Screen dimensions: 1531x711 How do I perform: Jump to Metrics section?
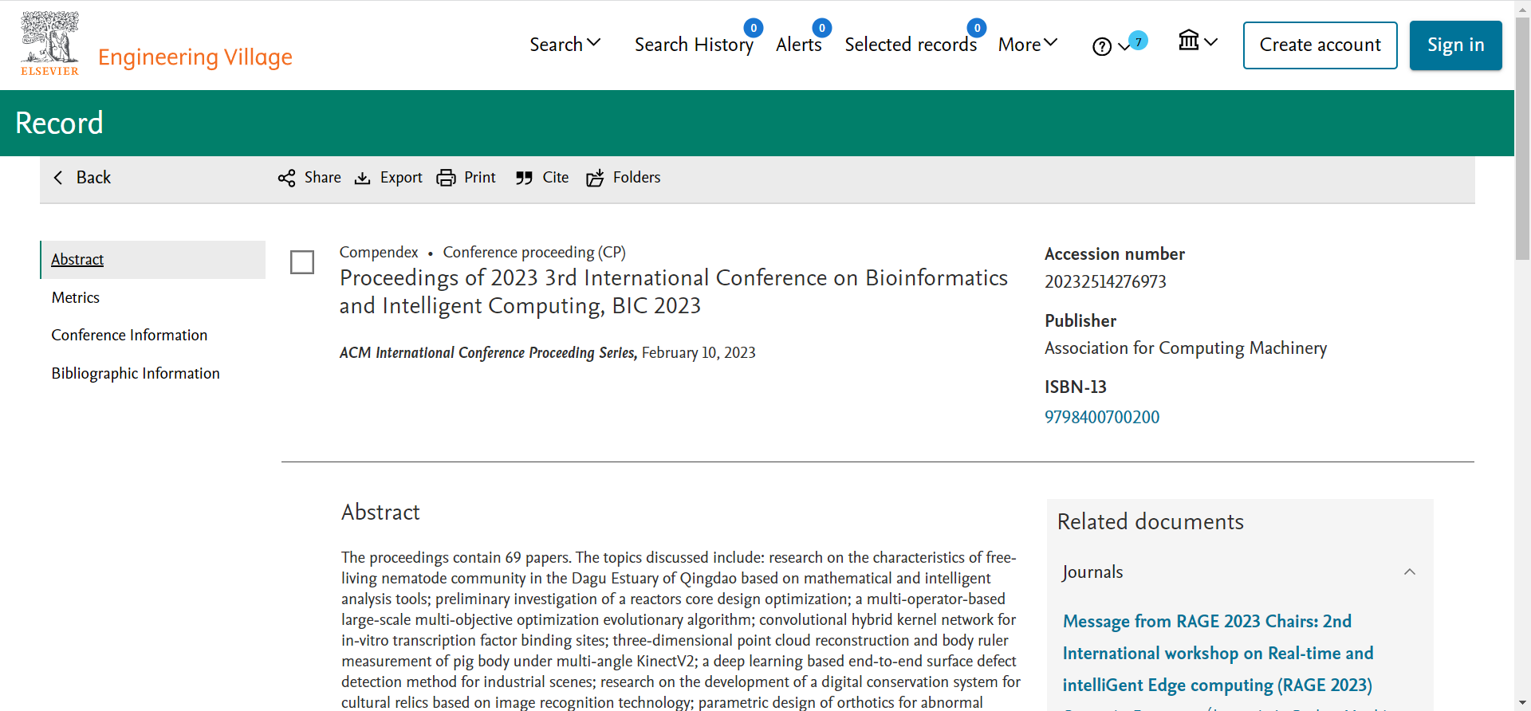click(76, 298)
